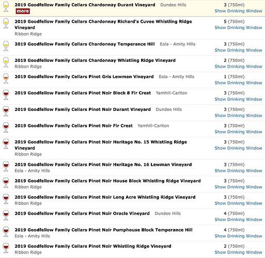
Task: Click the red wine glass icon beside Pinot Noir Oracle Vineyard
Action: tap(6, 215)
